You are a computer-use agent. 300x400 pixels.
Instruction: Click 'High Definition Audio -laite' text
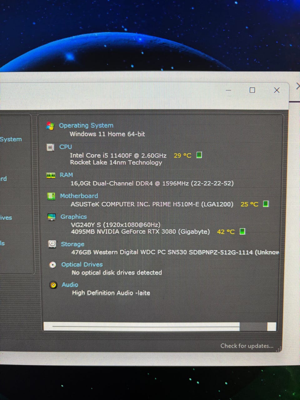click(x=111, y=293)
